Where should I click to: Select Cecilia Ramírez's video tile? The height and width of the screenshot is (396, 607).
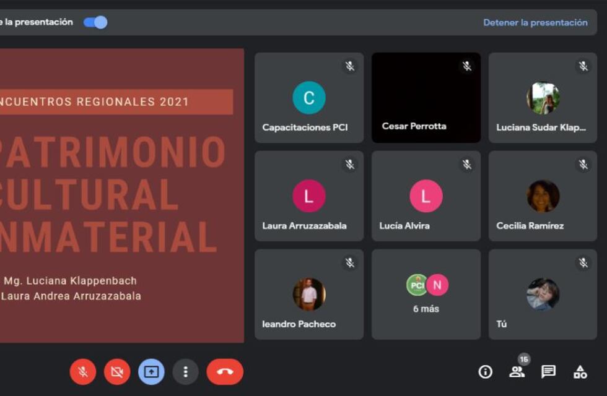pos(542,196)
